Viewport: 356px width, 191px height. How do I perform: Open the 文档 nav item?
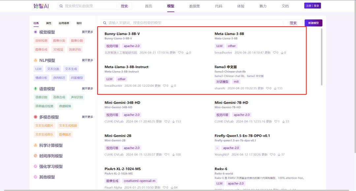click(x=285, y=6)
